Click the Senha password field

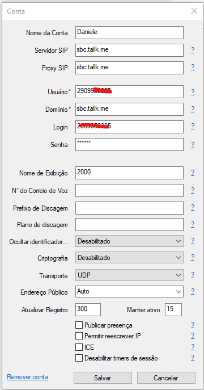click(x=129, y=145)
